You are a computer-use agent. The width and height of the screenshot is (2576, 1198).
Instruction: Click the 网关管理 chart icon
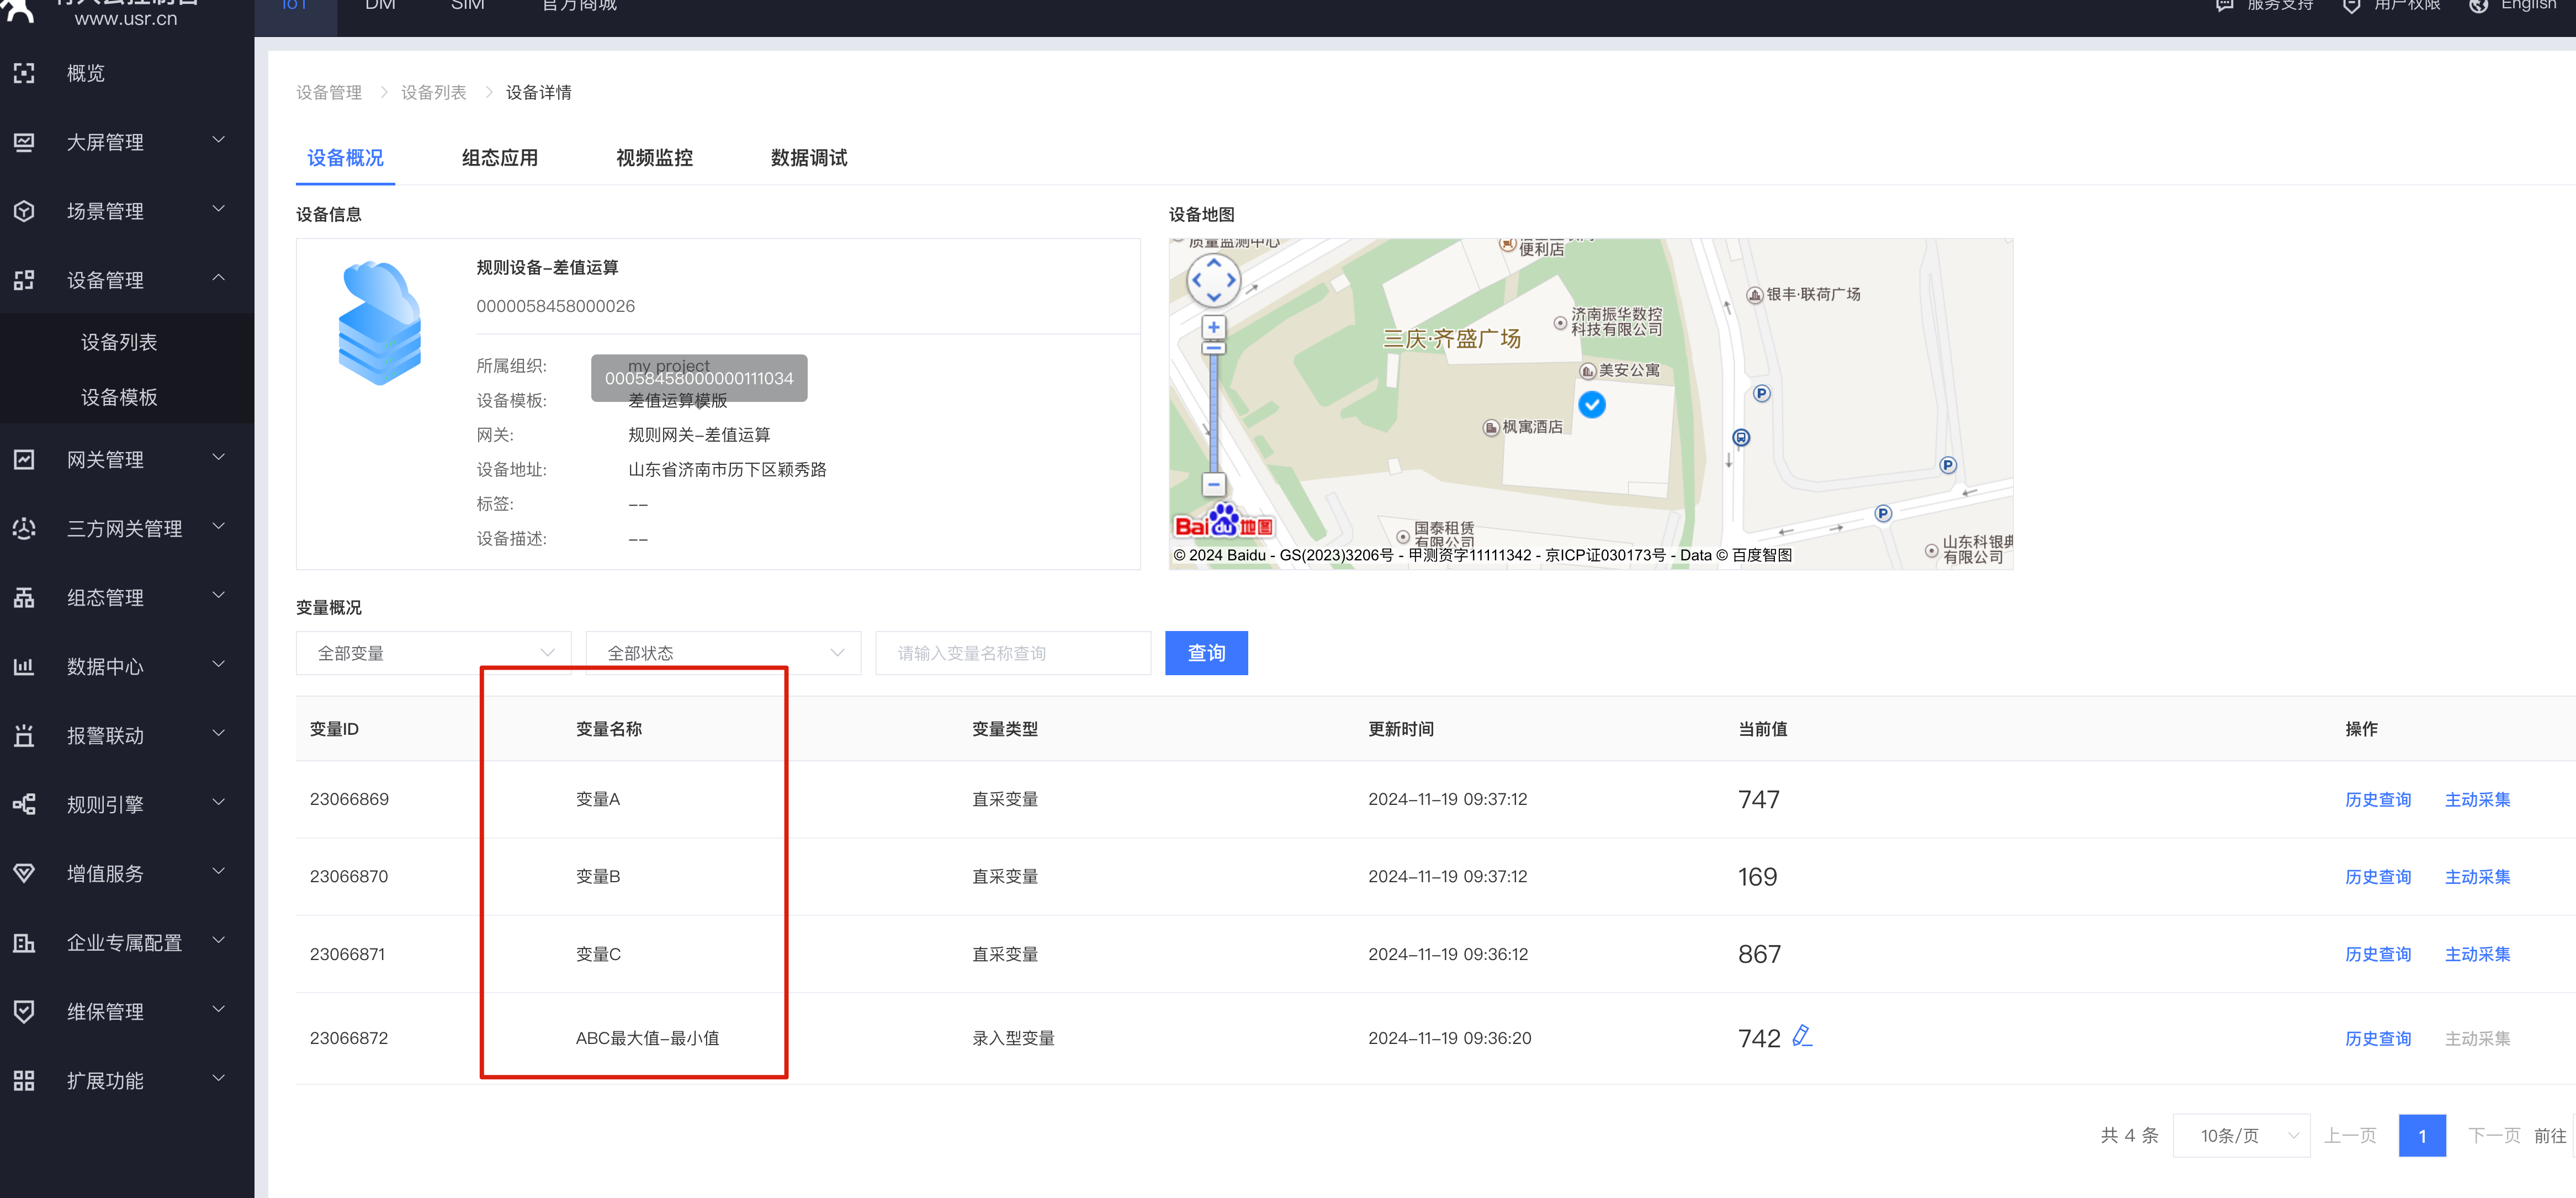pos(24,459)
